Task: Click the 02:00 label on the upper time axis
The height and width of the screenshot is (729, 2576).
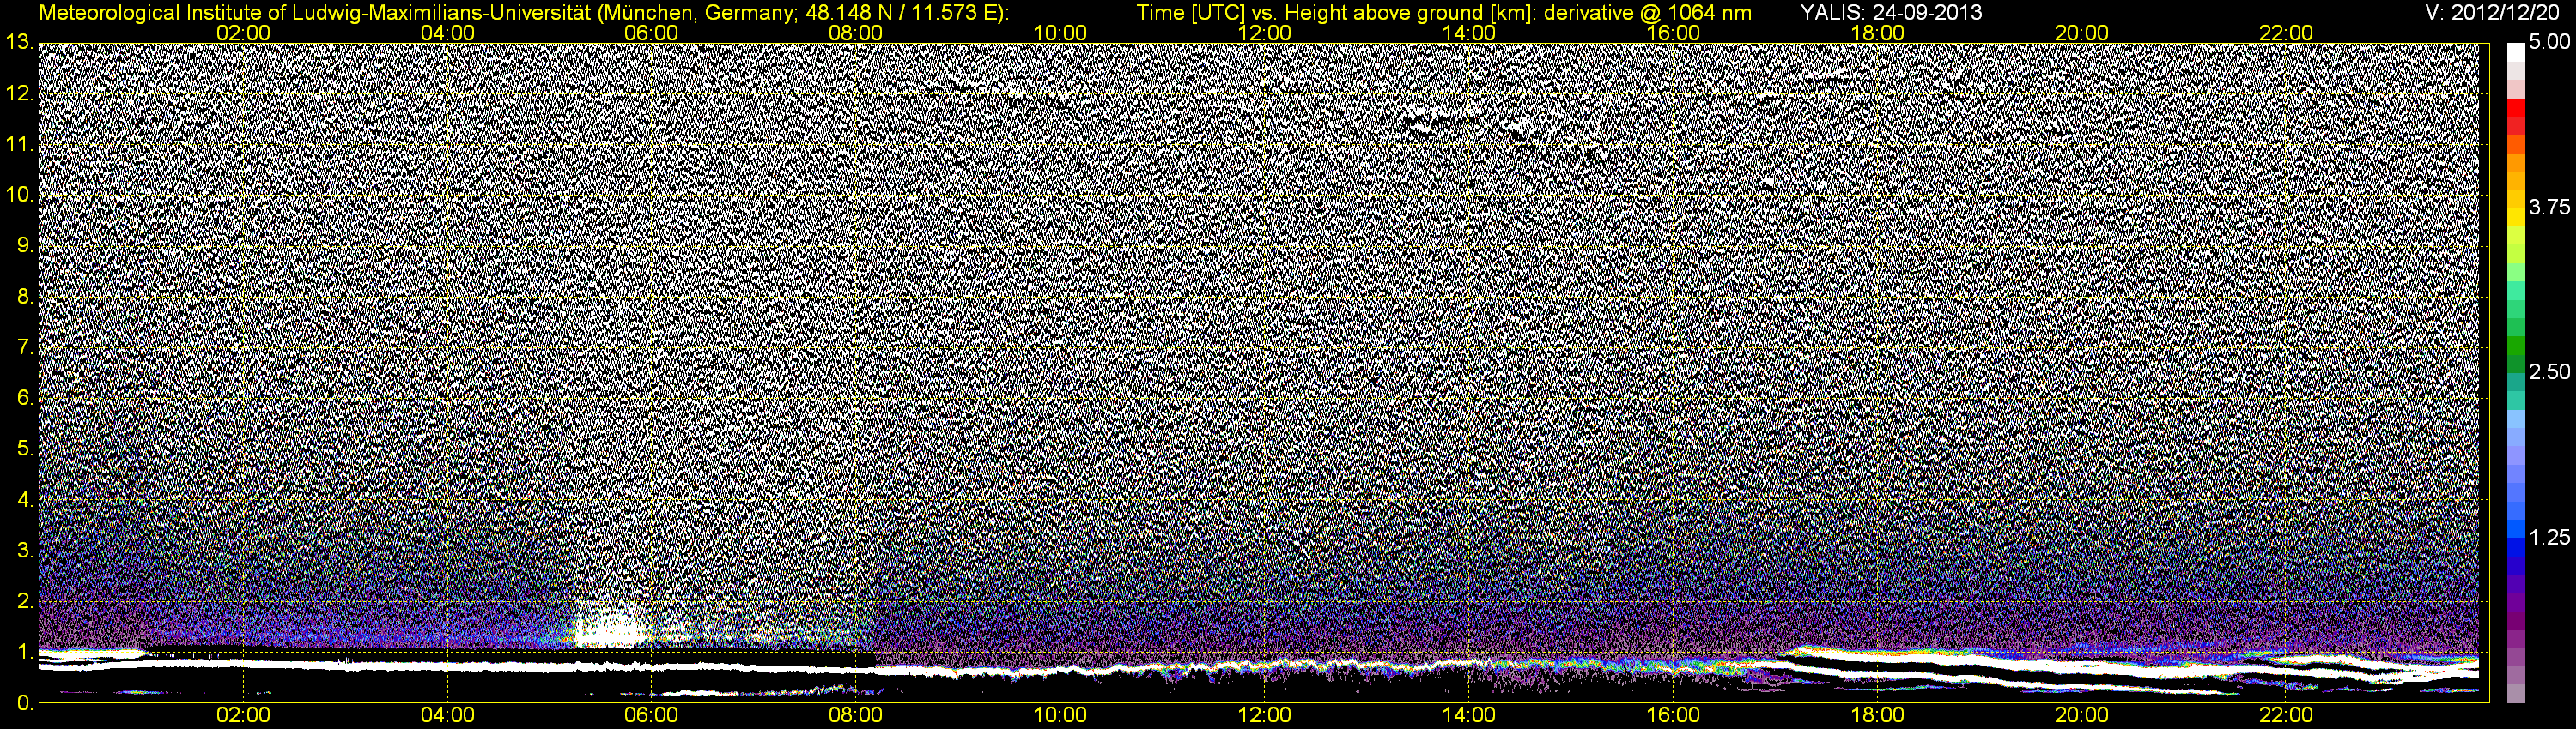Action: [x=243, y=33]
